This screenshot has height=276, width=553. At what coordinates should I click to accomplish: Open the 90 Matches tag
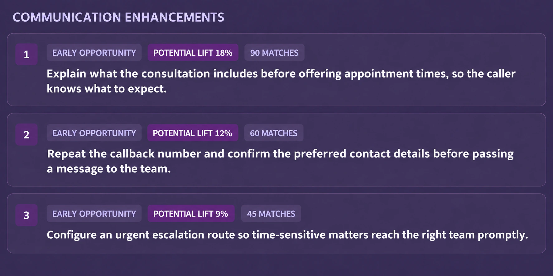tap(274, 53)
